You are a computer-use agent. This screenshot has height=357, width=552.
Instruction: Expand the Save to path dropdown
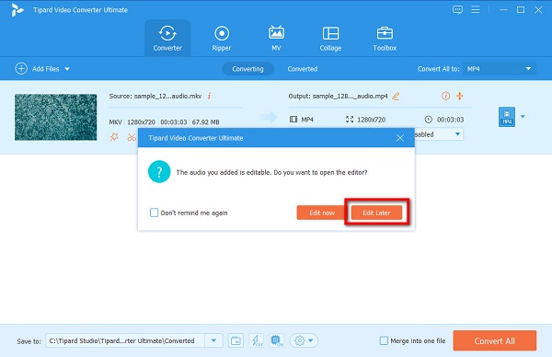click(x=213, y=340)
